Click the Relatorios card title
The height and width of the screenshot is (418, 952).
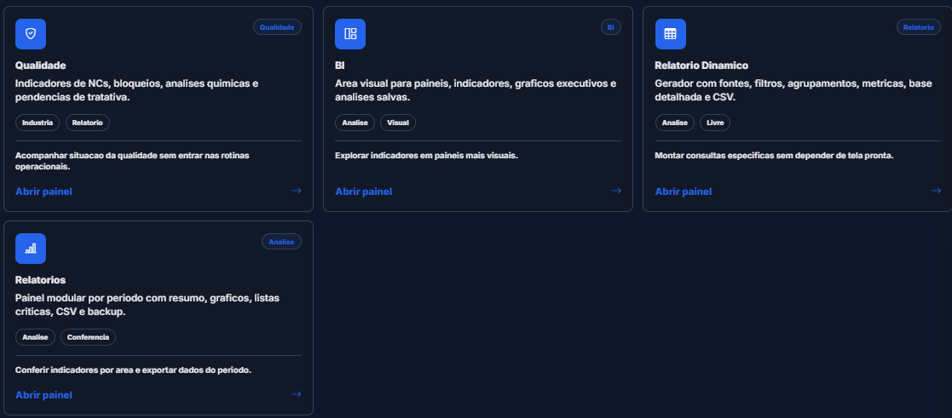pos(41,280)
